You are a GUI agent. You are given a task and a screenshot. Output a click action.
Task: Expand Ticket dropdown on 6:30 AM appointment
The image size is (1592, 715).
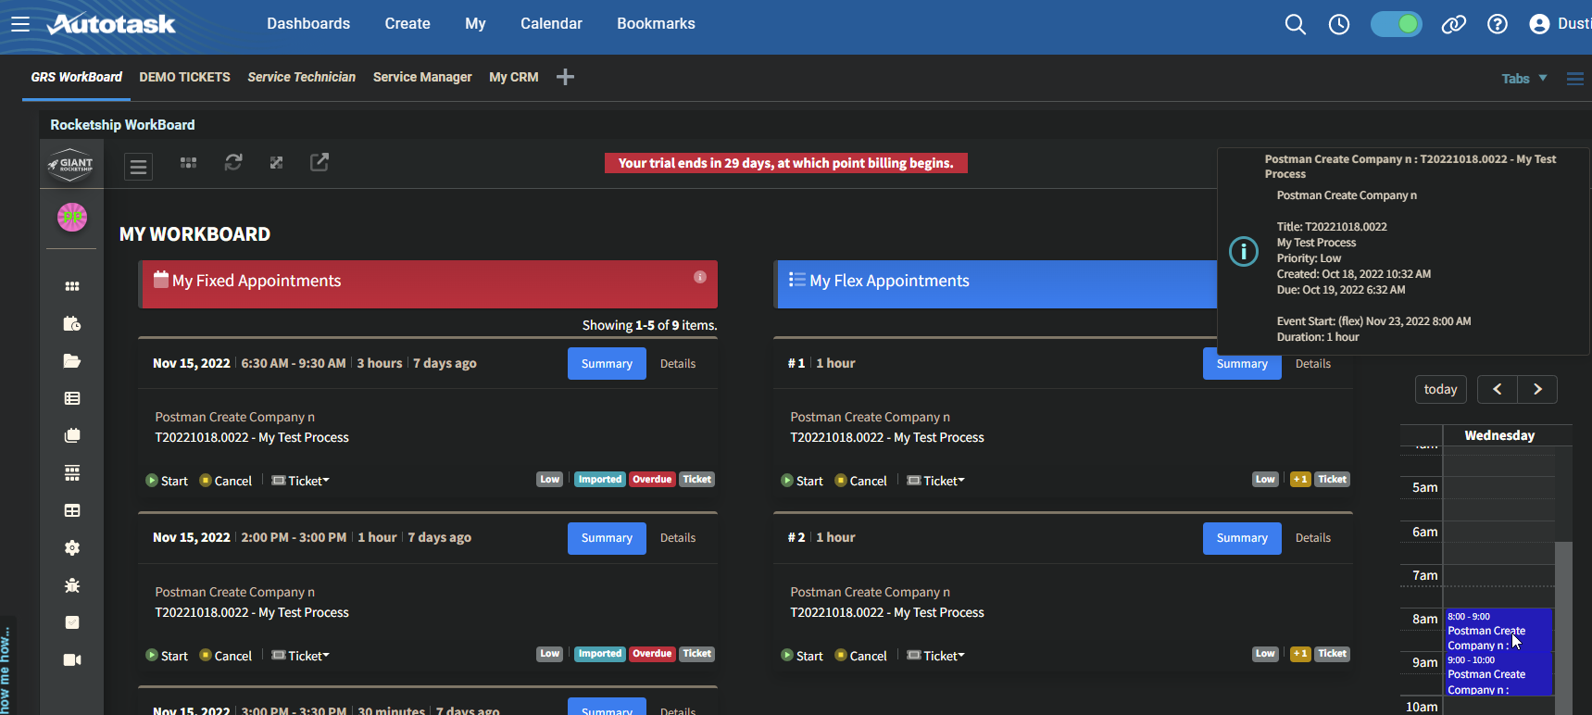tap(301, 481)
